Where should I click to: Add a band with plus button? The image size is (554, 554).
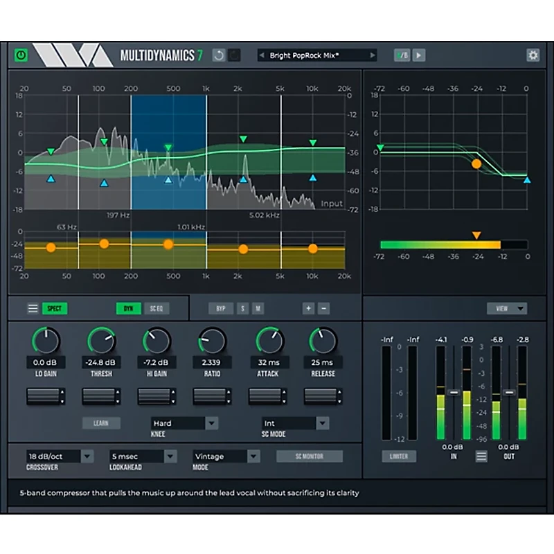307,308
